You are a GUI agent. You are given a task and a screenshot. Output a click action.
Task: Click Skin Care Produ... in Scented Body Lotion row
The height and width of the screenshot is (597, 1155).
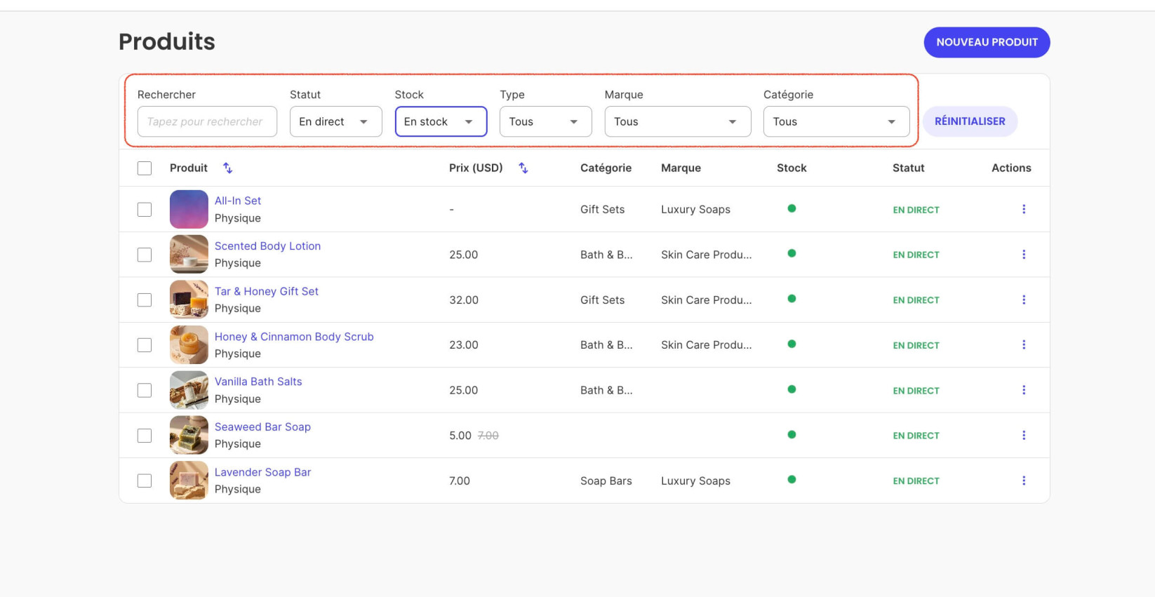pos(706,255)
